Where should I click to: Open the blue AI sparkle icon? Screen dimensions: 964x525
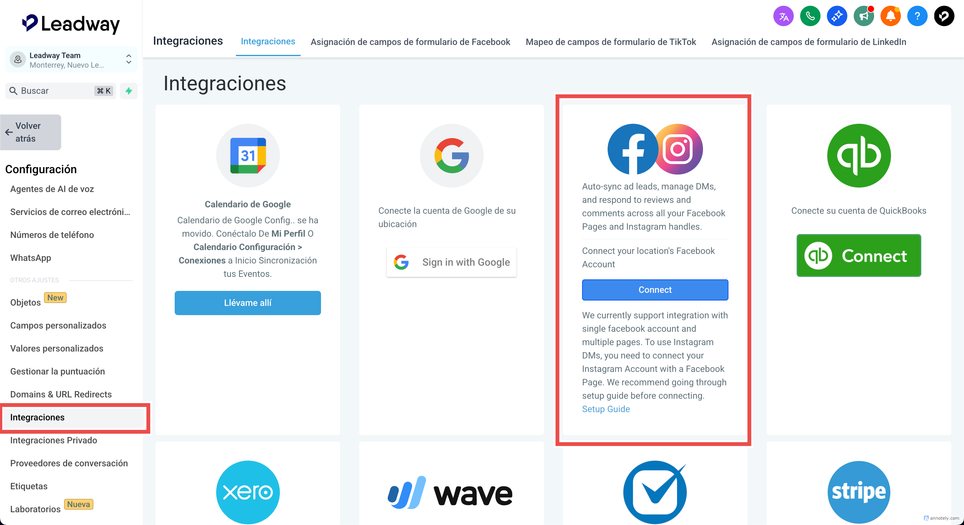click(x=837, y=16)
